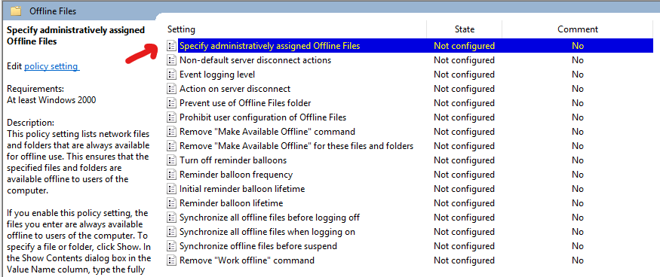Click icon for Prohibit user configuration of Offline Files
The image size is (660, 277).
[x=171, y=117]
